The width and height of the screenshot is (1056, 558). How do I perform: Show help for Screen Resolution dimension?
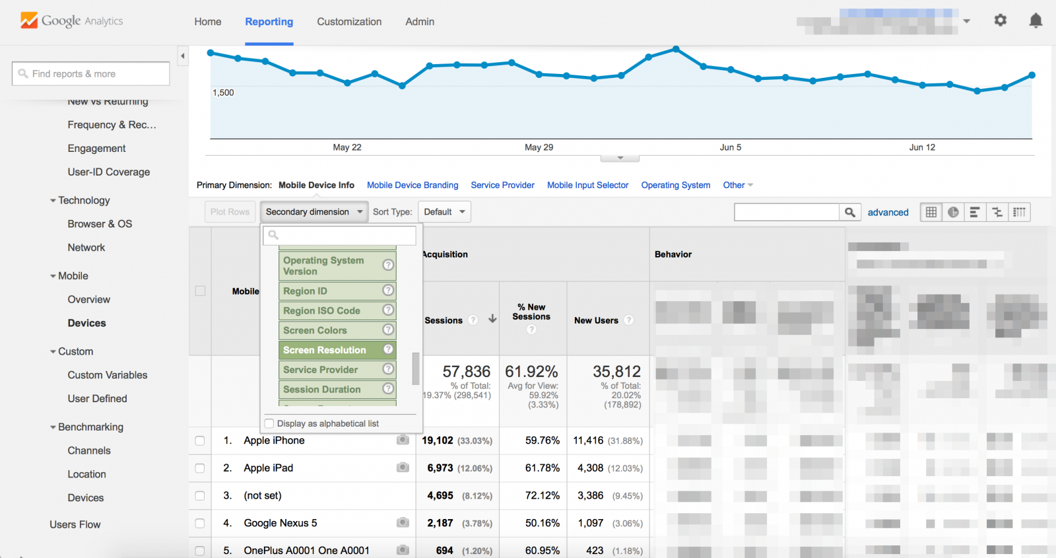click(x=388, y=349)
